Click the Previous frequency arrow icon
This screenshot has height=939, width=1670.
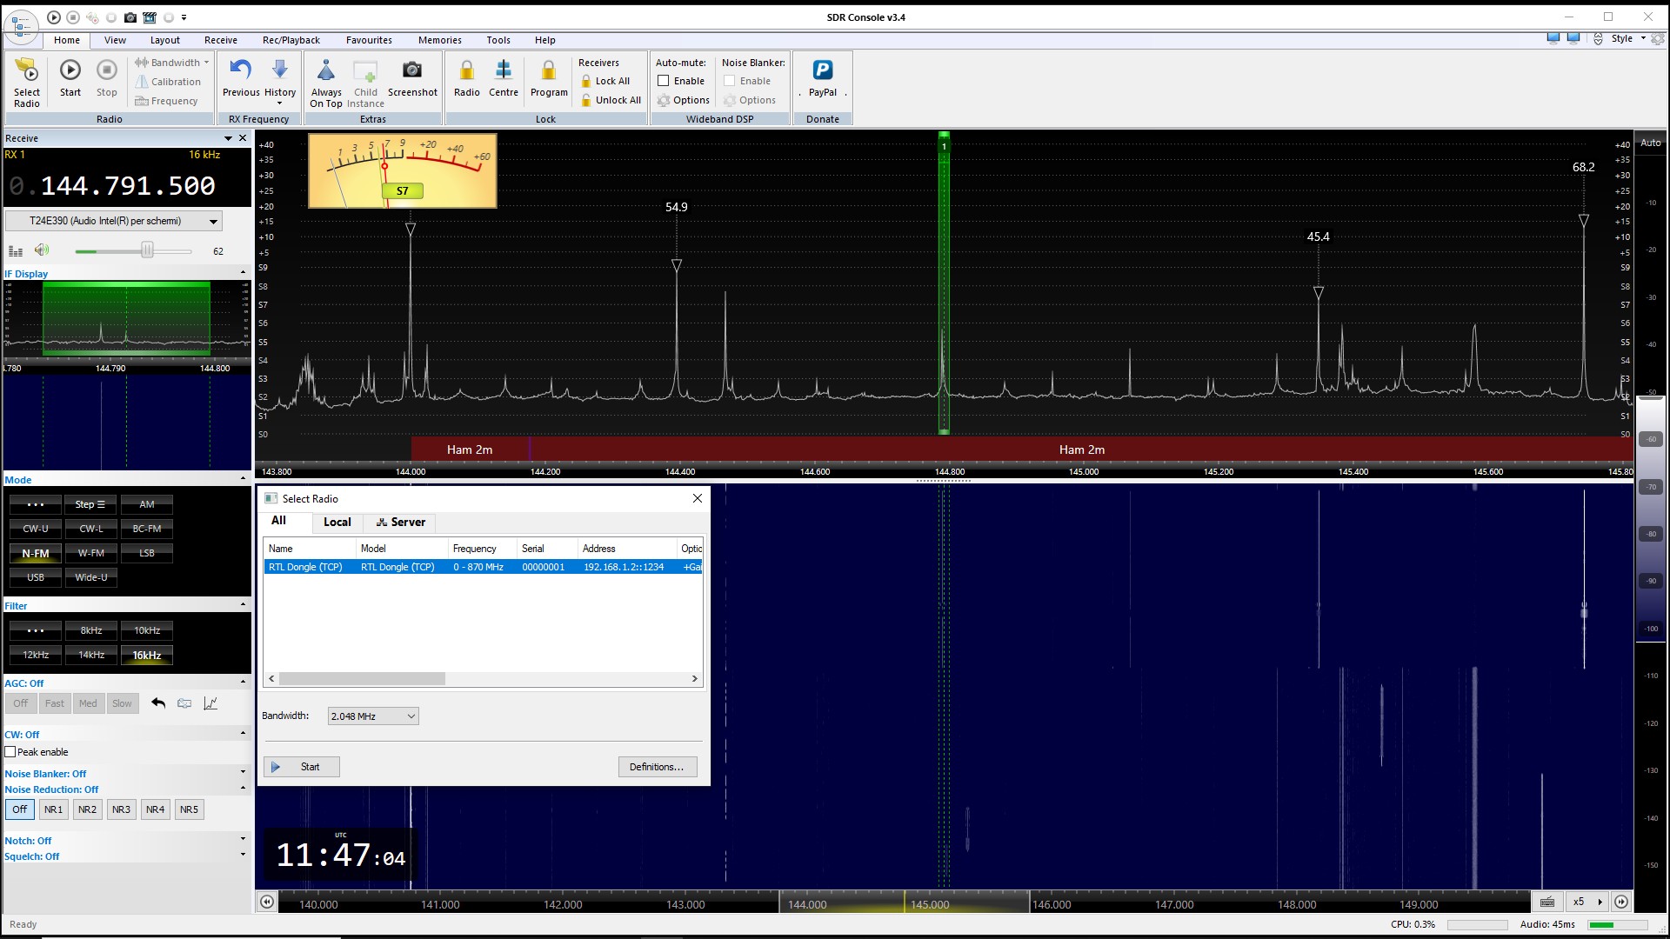(x=241, y=70)
